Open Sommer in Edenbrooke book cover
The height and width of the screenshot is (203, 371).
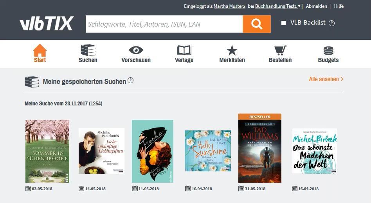tap(47, 151)
